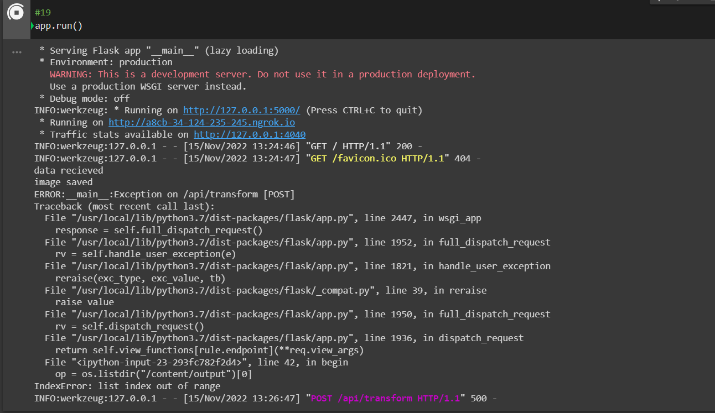This screenshot has height=413, width=715.
Task: Select the IndexError list index message
Action: (125, 386)
